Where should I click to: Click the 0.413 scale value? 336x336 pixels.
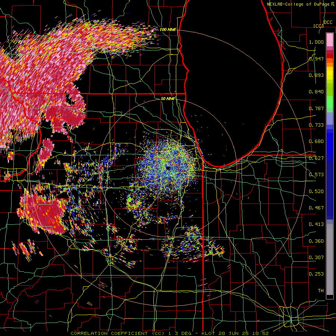coord(316,224)
